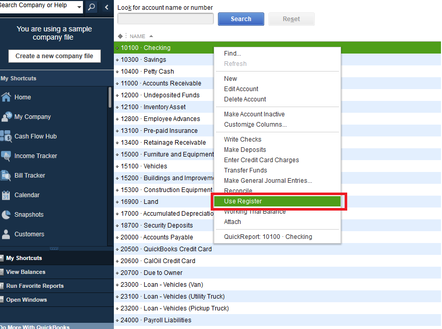The height and width of the screenshot is (329, 442).
Task: Sort accounts by NAME column arrow
Action: tap(151, 36)
